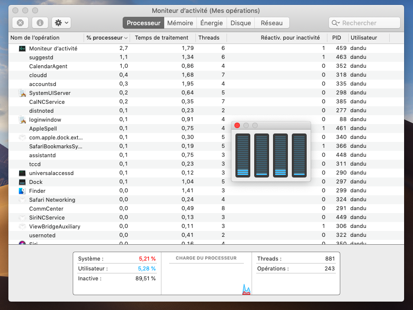Click the first CPU core usage bar

242,155
